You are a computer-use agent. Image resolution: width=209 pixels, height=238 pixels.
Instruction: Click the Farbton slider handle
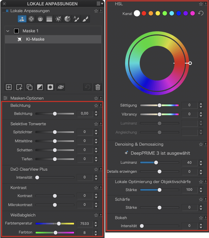pyautogui.click(x=56, y=232)
